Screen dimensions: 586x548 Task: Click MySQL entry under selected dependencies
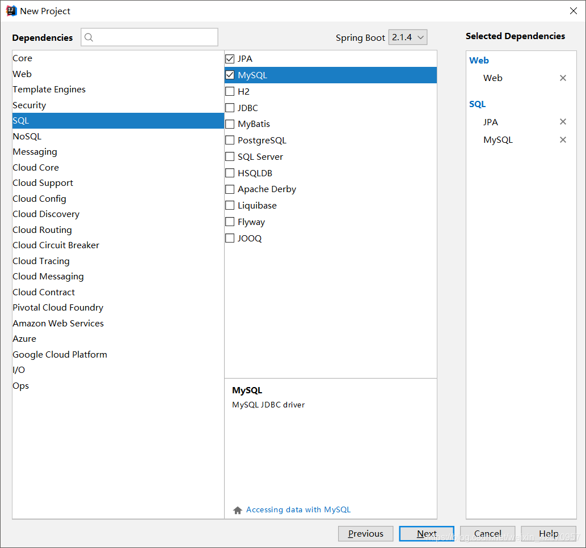click(x=498, y=140)
